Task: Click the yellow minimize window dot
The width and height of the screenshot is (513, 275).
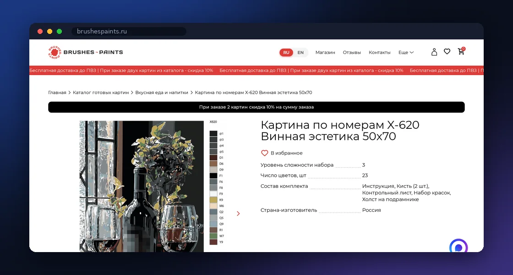Action: (50, 32)
